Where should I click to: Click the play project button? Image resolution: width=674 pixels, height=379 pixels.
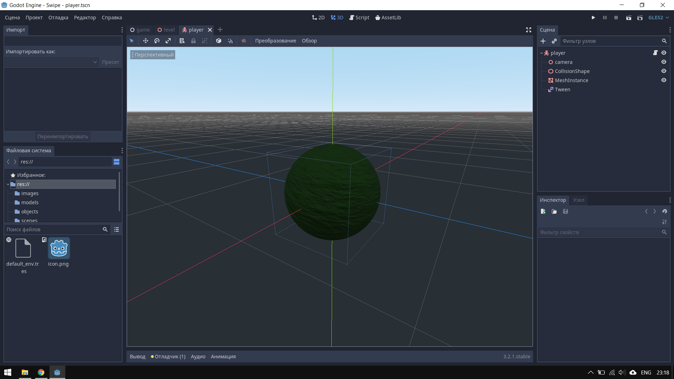[x=593, y=18]
